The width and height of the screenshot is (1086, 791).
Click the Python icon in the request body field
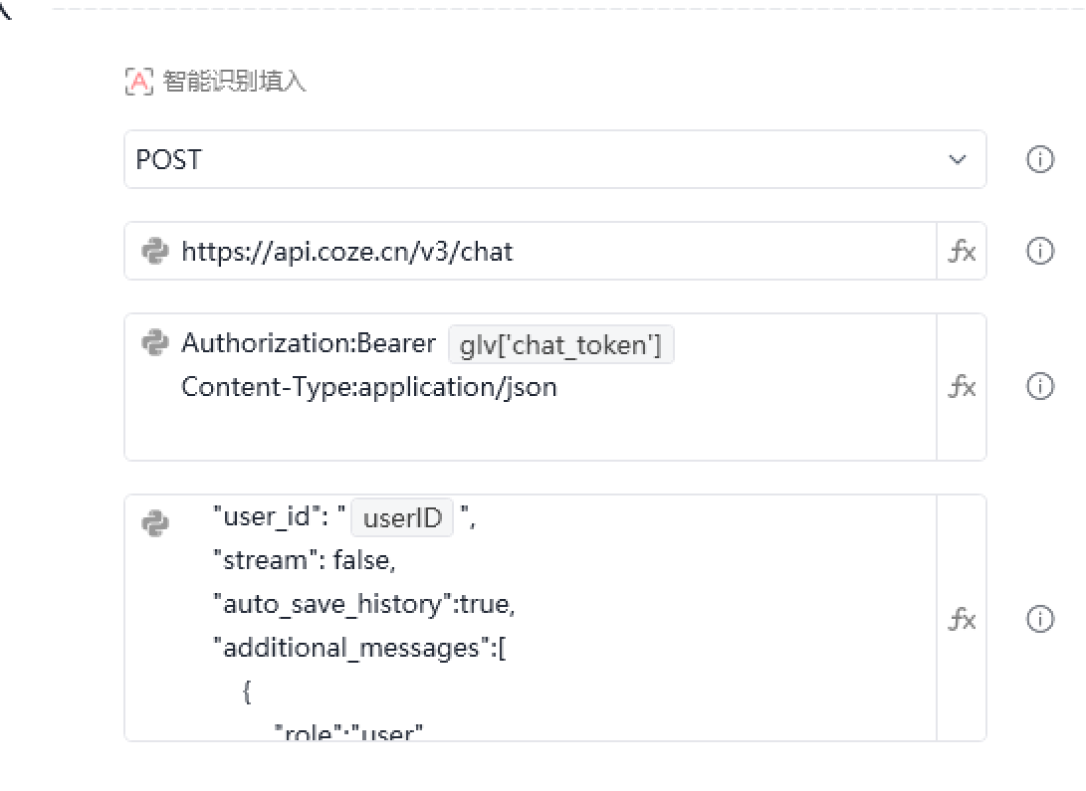[155, 522]
